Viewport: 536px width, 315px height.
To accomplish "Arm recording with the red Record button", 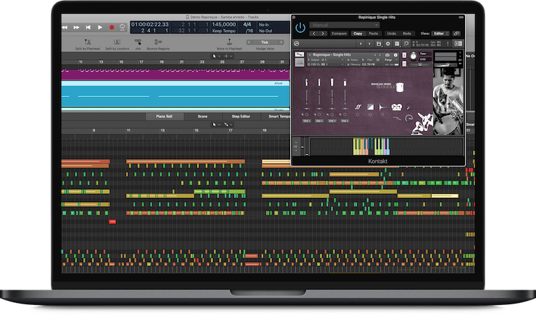I will pos(111,27).
